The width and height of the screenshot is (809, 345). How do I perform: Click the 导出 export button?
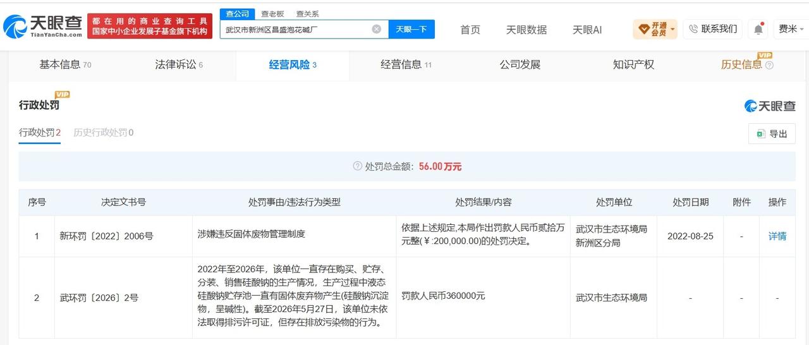(x=772, y=134)
